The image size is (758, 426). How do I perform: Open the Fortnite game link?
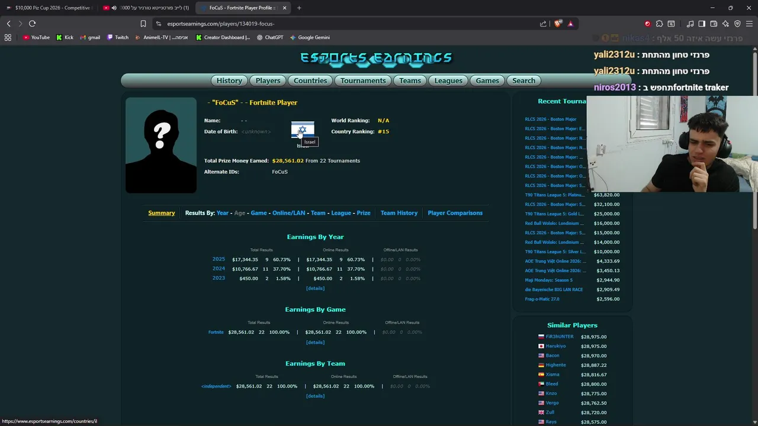pos(216,332)
